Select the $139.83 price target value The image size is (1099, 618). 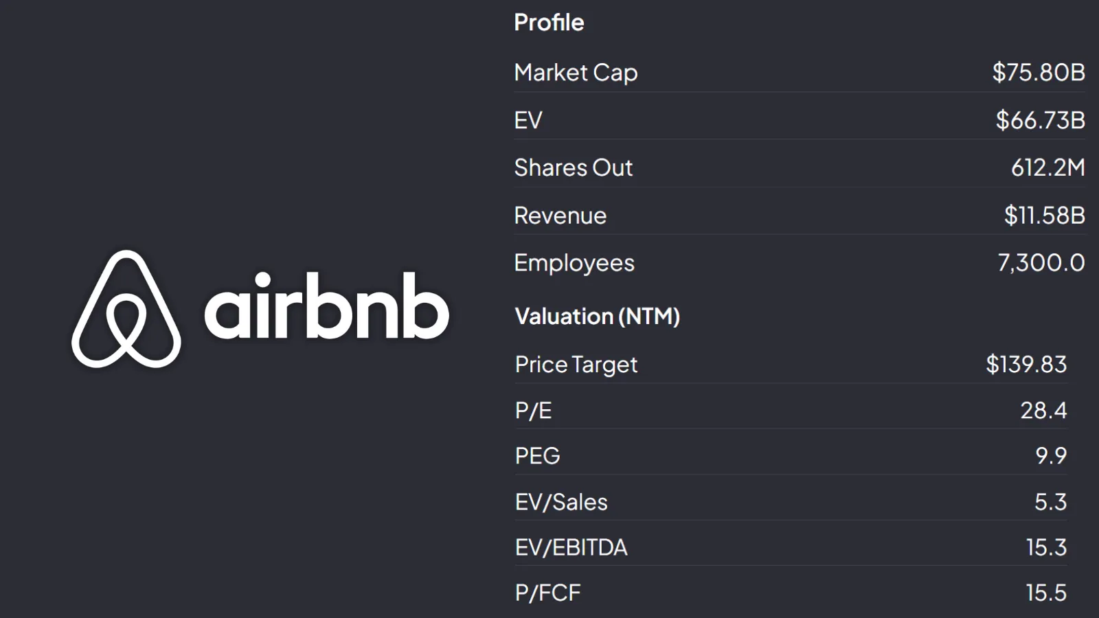(1026, 364)
